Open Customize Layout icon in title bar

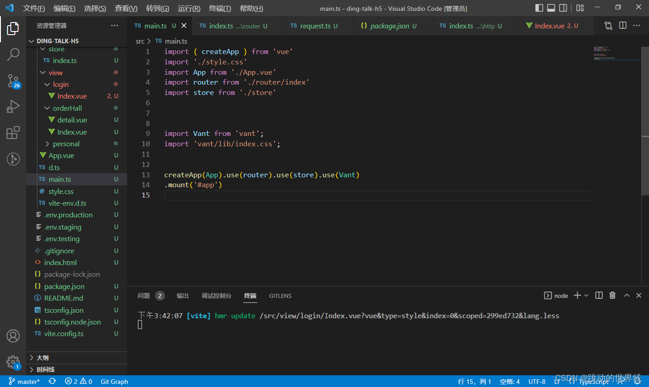pos(580,8)
